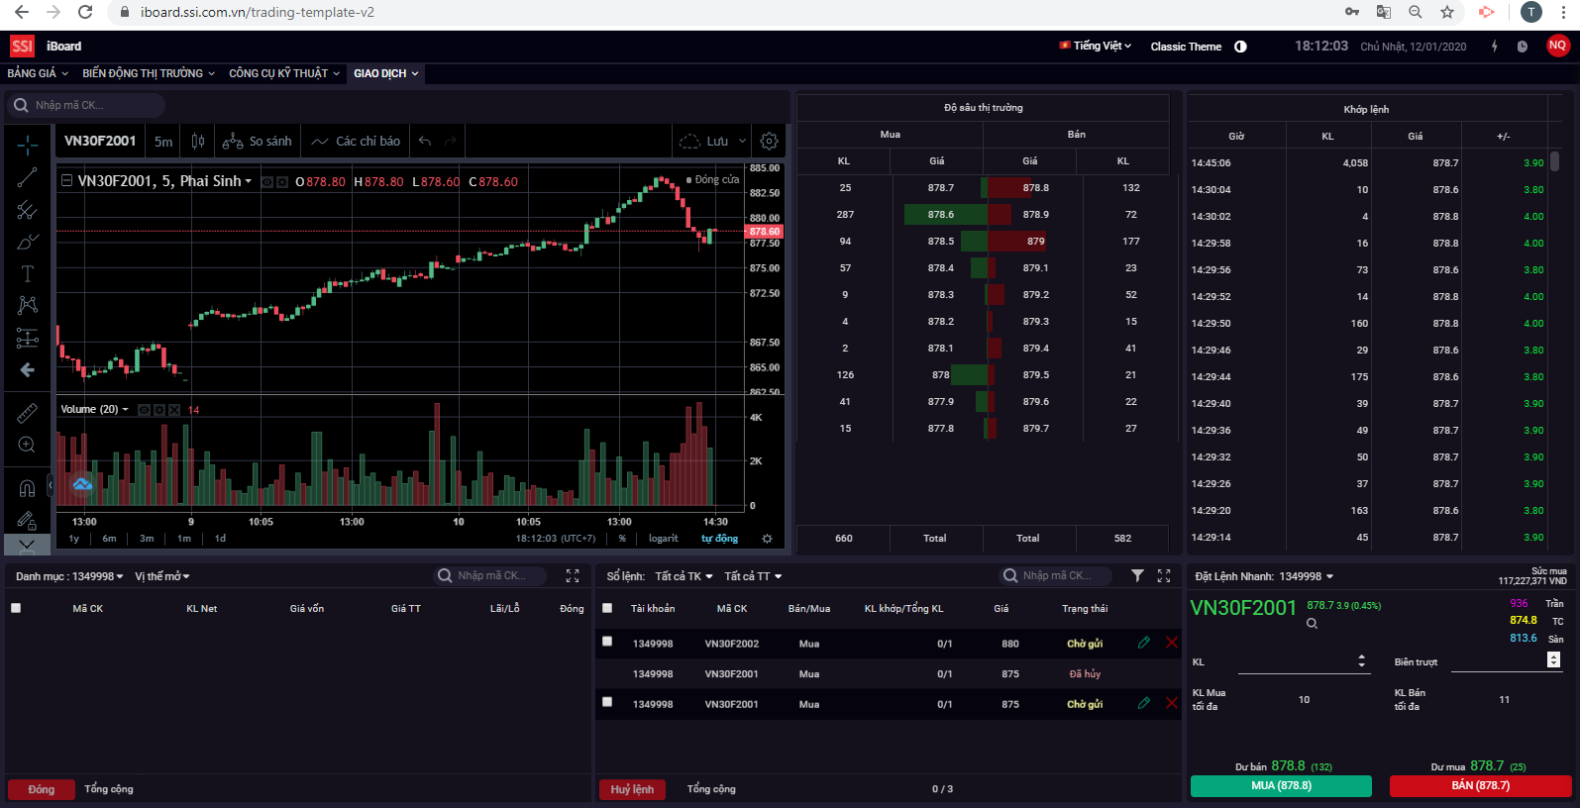Click the Khớp lệnh panel scrollbar
This screenshot has width=1580, height=808.
[x=1555, y=161]
